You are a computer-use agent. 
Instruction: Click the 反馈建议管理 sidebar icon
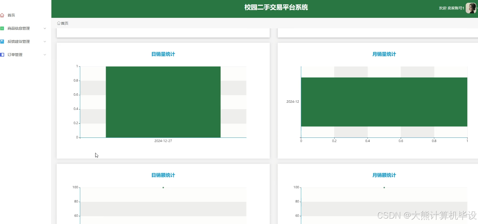point(2,41)
